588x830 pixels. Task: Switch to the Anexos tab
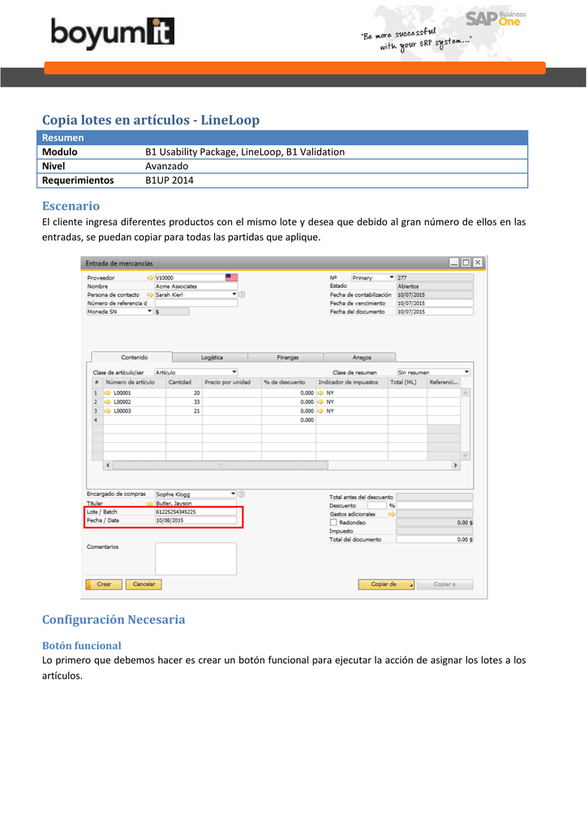(x=359, y=357)
